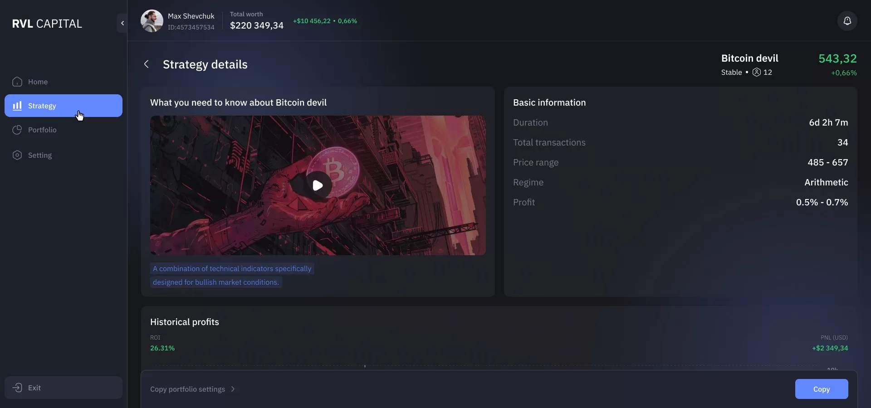
Task: Click the total worth amount $220 349,34
Action: pos(256,25)
